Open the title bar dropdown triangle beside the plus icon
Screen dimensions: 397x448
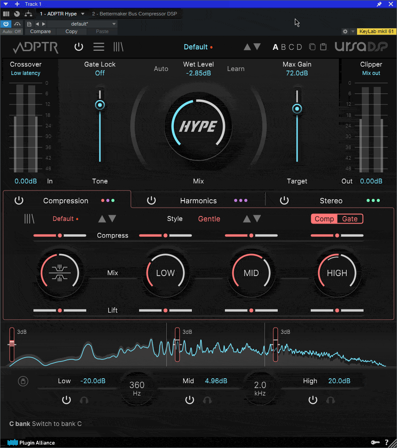click(x=6, y=4)
